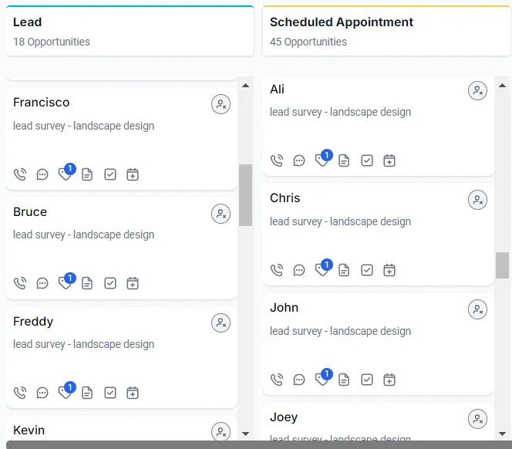Open the notes icon on Ali's card
This screenshot has height=449, width=512.
pos(344,160)
